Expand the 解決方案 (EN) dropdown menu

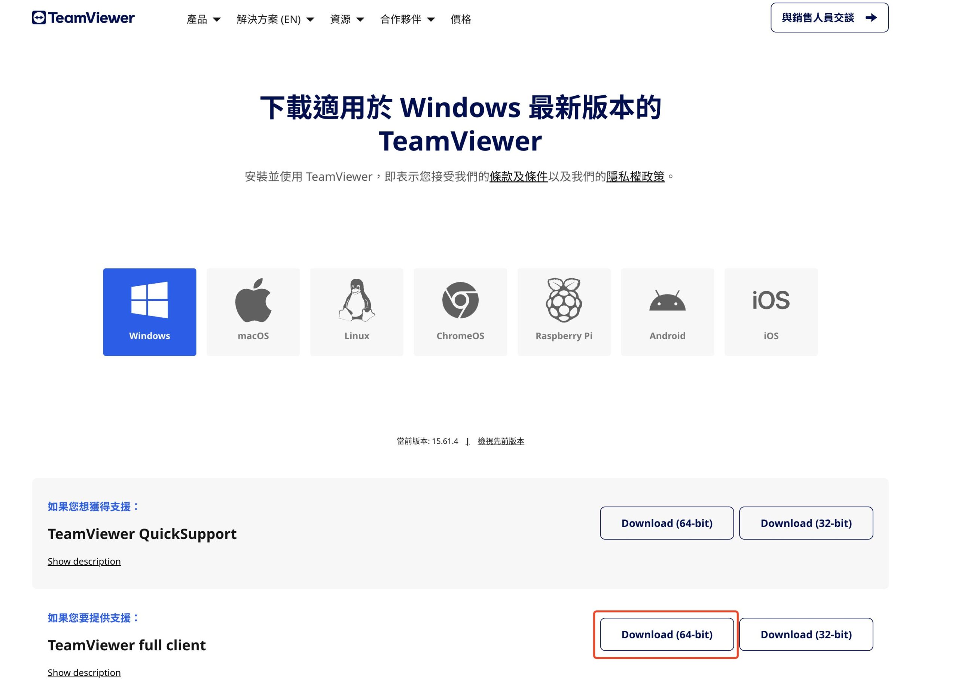(275, 19)
